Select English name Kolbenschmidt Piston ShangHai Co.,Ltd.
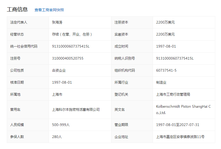The width and height of the screenshot is (221, 149). pyautogui.click(x=183, y=110)
